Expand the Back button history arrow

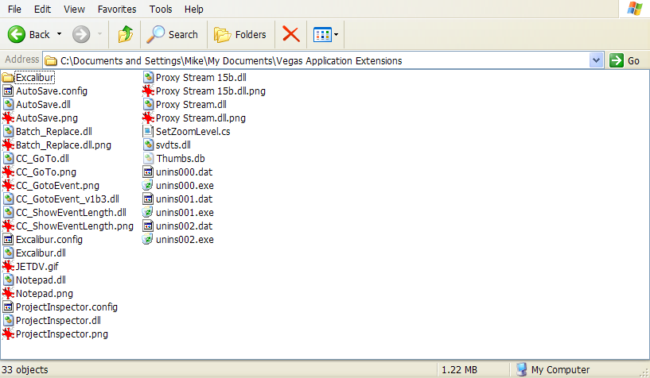[x=59, y=34]
